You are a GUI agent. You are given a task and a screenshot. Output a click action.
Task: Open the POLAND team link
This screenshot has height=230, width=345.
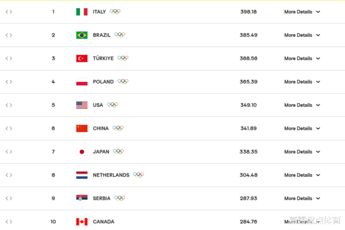coord(103,82)
